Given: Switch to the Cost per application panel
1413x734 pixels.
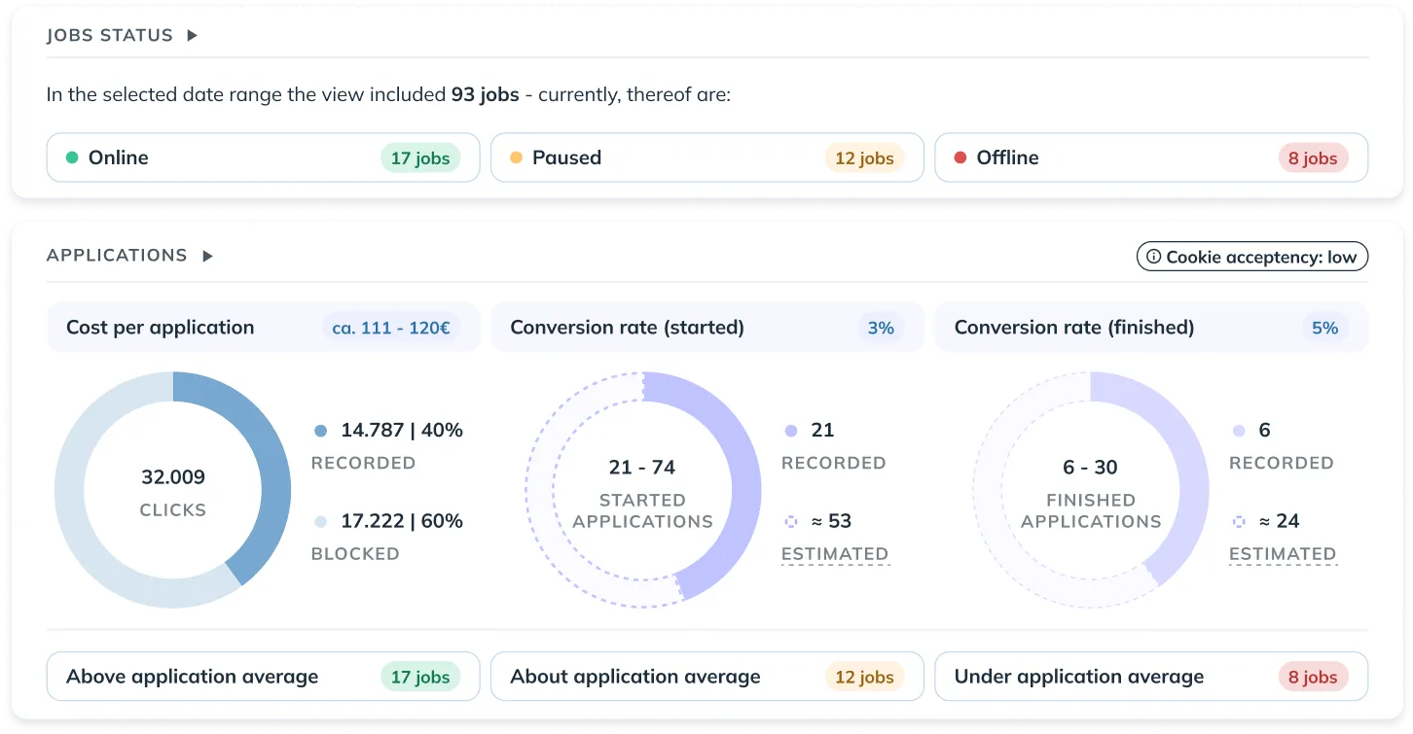Looking at the screenshot, I should click(263, 328).
